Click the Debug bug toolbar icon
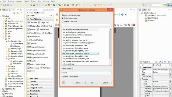The image size is (172, 97). click(49, 5)
